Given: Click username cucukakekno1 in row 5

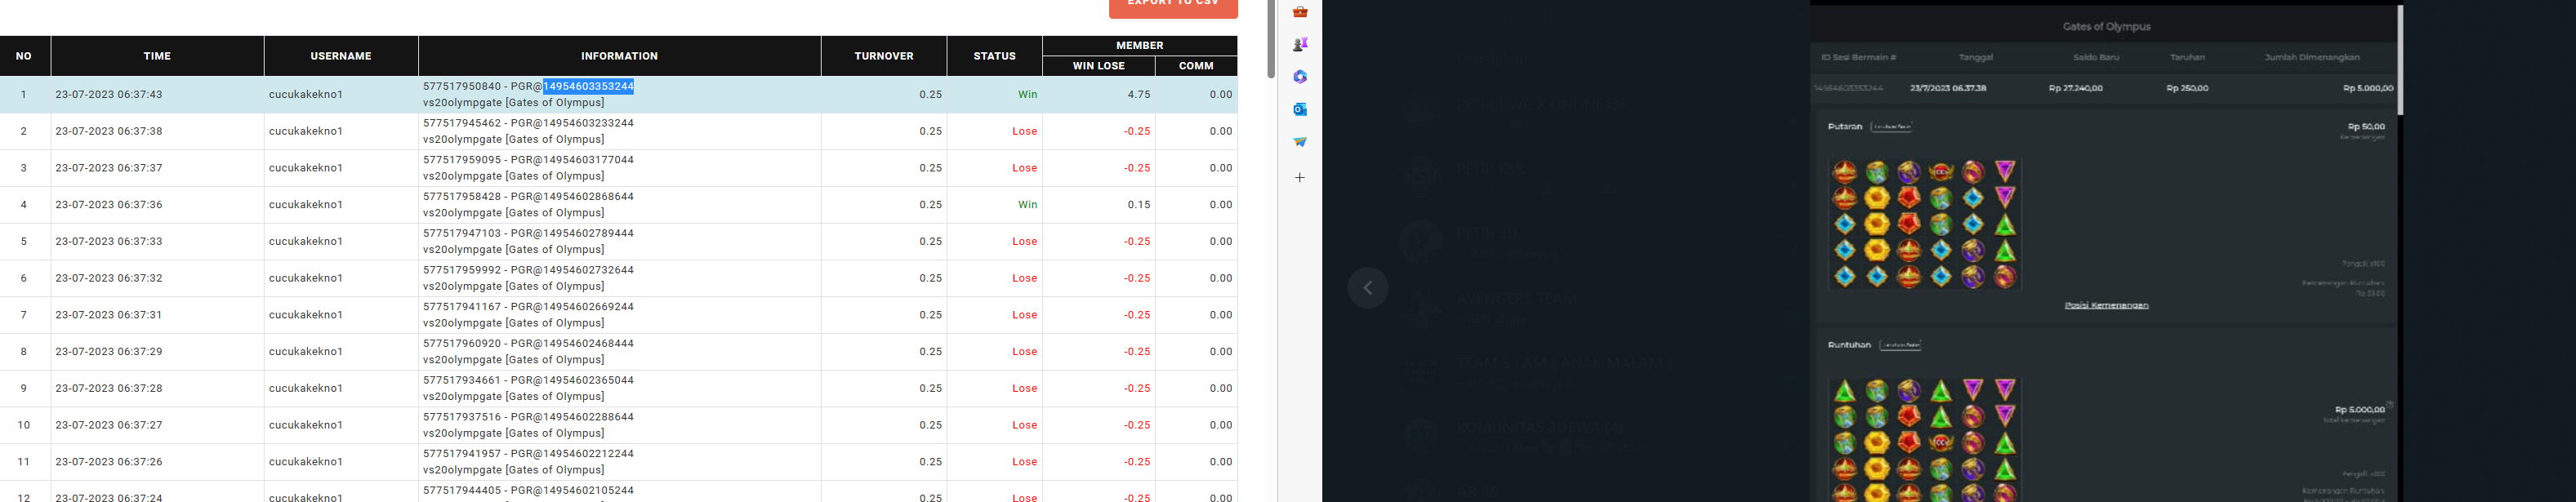Looking at the screenshot, I should [306, 241].
